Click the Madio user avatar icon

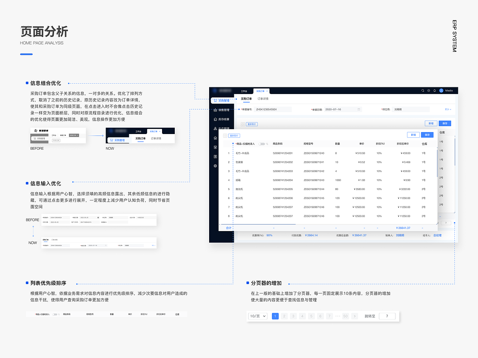click(x=442, y=90)
